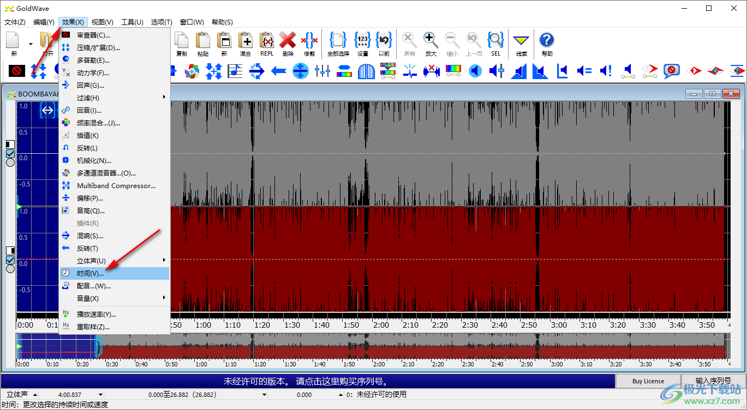Toggle the right channel checkbox
Image resolution: width=747 pixels, height=410 pixels.
pyautogui.click(x=10, y=260)
